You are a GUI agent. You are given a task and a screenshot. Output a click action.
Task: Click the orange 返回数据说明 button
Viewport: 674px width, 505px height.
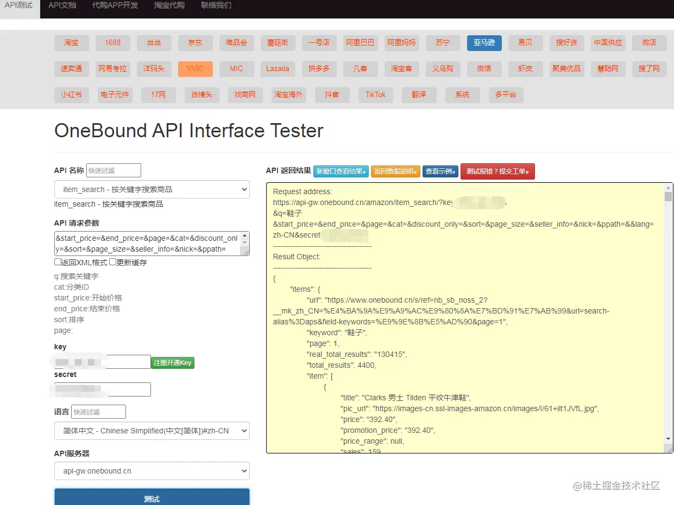point(396,171)
